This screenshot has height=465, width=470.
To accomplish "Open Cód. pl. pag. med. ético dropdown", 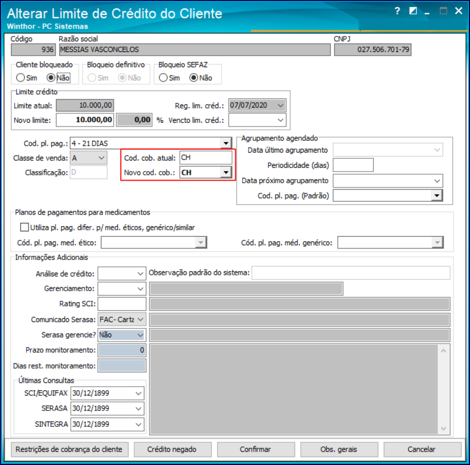I will (200, 242).
